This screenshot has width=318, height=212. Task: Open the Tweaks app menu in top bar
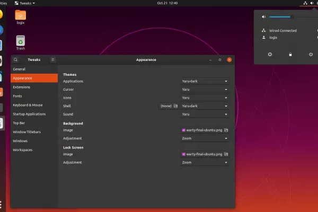(x=25, y=3)
